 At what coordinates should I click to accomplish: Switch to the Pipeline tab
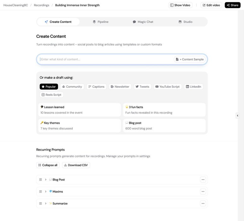(x=101, y=22)
